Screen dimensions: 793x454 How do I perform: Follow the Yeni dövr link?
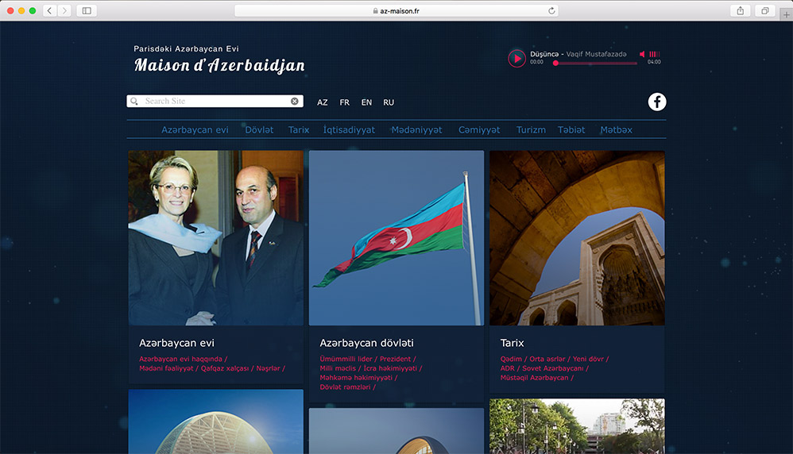point(588,359)
